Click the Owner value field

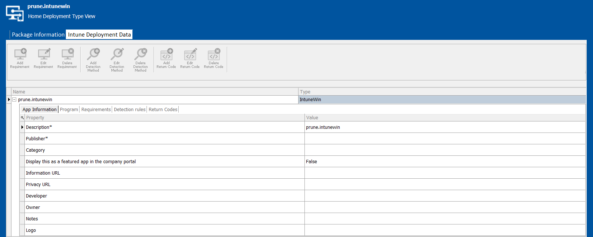(x=445, y=207)
